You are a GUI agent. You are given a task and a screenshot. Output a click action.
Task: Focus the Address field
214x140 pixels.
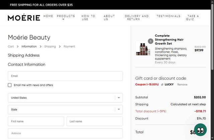pyautogui.click(x=65, y=133)
